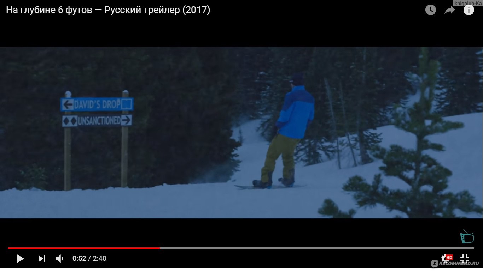Seek within the red played portion of the progress bar
Screen dimensions: 483x271
(84, 248)
